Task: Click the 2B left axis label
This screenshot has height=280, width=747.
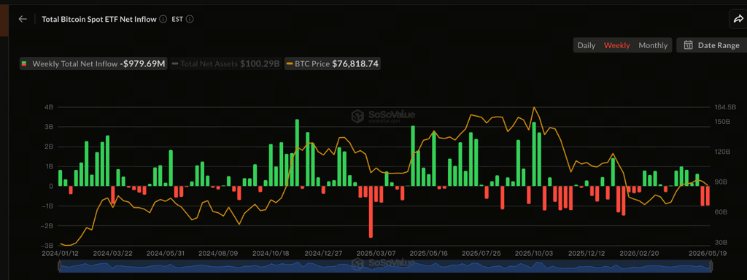Action: (49, 147)
